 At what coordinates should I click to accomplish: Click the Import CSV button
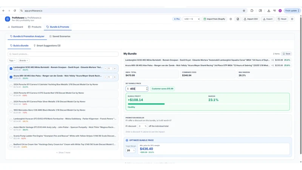coord(251,19)
